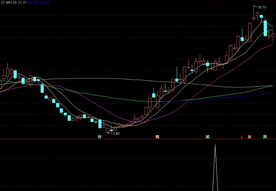Click the green 跌 drop marker

tap(265, 137)
